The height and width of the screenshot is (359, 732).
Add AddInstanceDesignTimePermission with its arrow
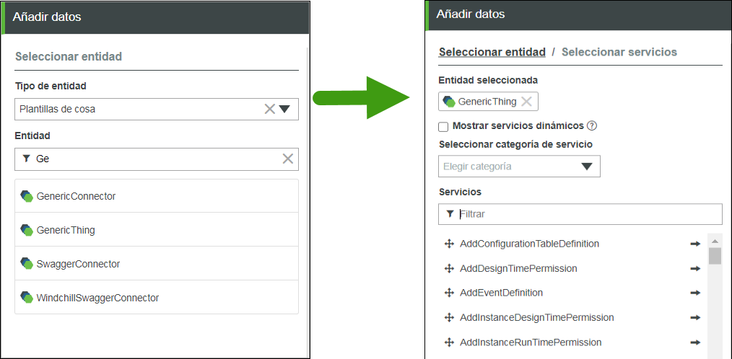click(696, 317)
